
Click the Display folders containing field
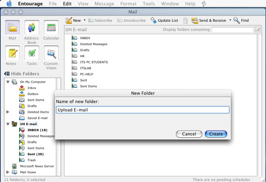coord(232,29)
